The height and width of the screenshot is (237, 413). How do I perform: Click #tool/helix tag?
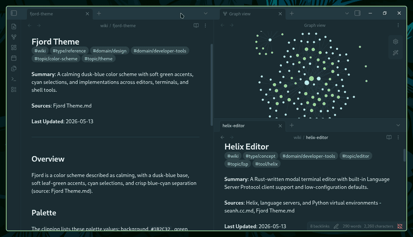(266, 164)
